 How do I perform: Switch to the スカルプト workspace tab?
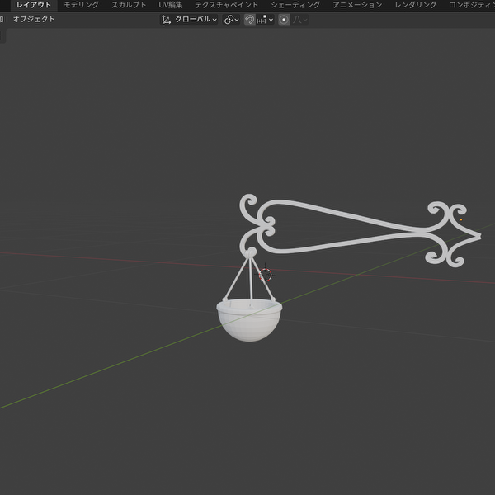click(129, 5)
